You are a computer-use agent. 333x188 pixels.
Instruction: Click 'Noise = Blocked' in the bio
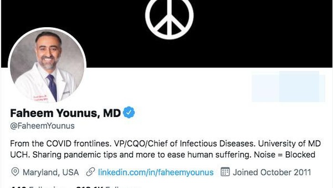click(284, 155)
